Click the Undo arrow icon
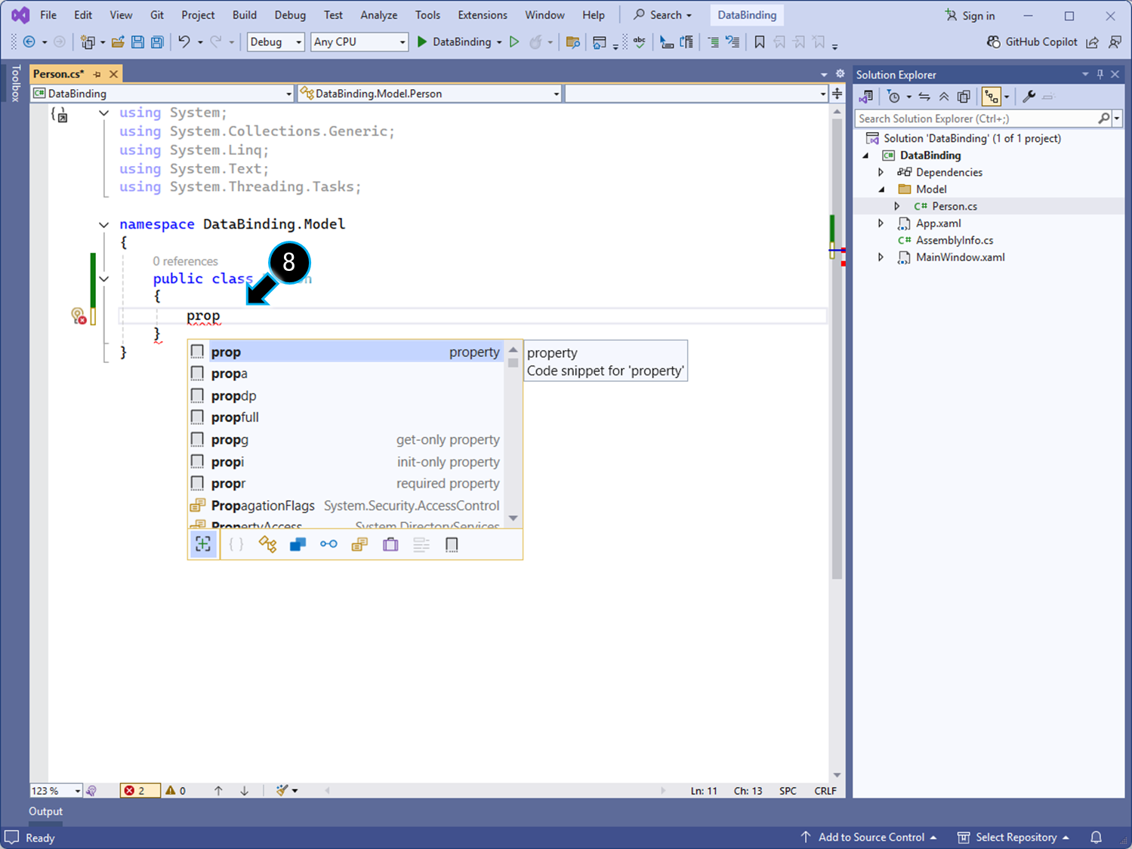Viewport: 1132px width, 849px height. click(184, 42)
